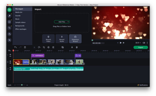Expand the Add Files dropdown arrow

68,22
